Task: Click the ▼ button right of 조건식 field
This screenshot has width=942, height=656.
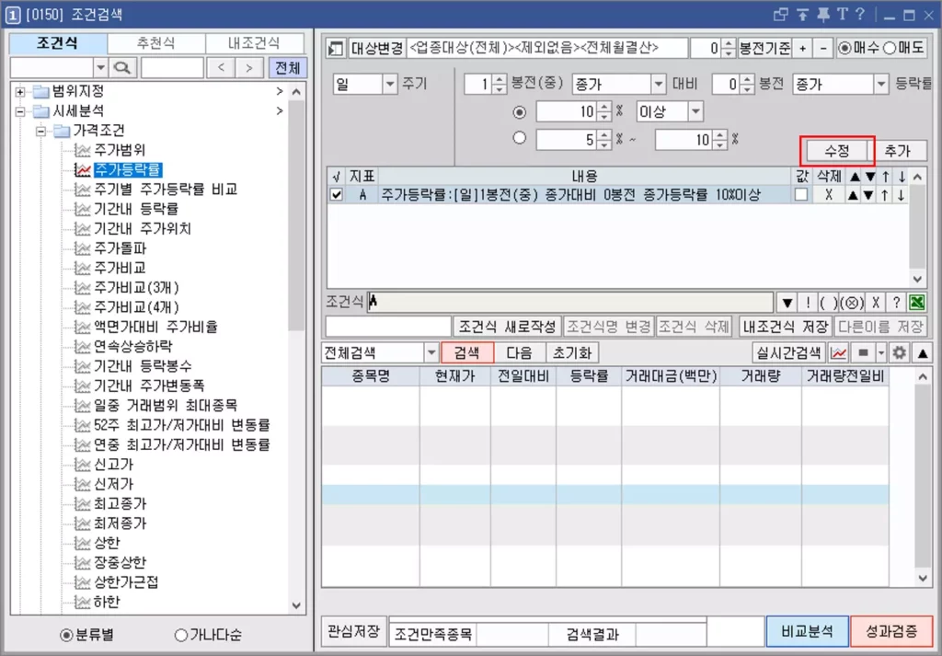Action: pyautogui.click(x=787, y=303)
